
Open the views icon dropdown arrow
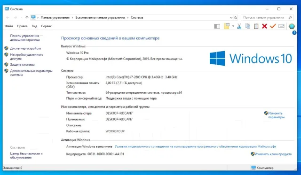(x=233, y=26)
